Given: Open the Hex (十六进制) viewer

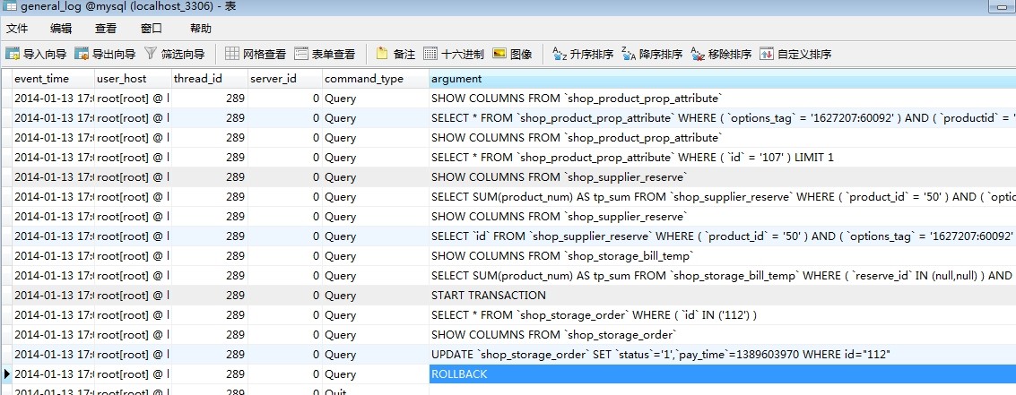Looking at the screenshot, I should (x=430, y=54).
